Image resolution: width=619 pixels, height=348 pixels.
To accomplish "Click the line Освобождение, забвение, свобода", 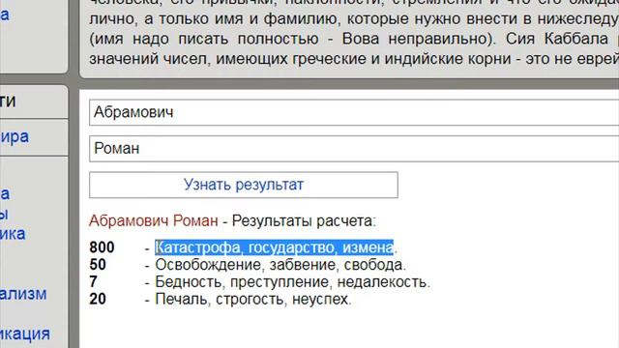I will (x=280, y=265).
